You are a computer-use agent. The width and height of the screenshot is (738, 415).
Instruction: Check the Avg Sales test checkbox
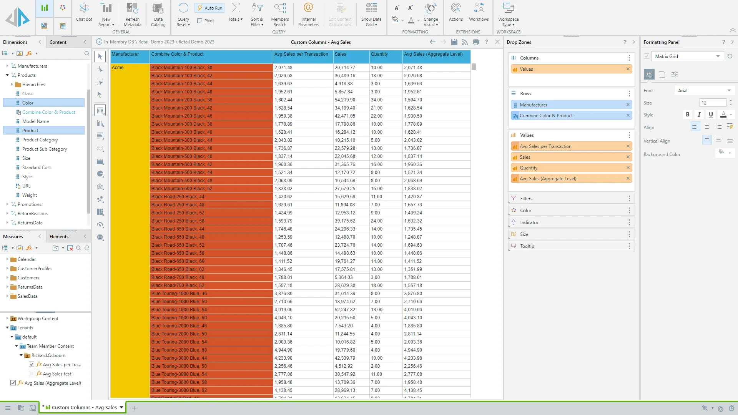(32, 374)
